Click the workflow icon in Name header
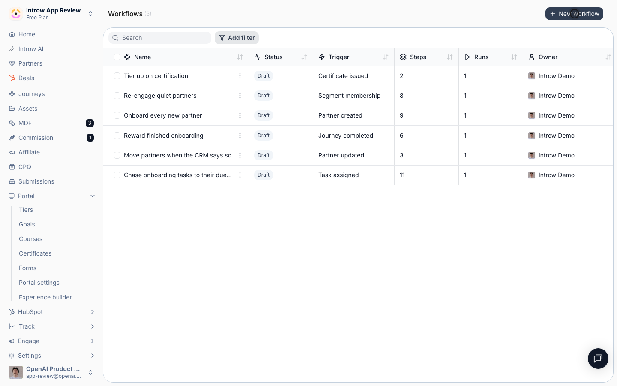 pos(127,57)
